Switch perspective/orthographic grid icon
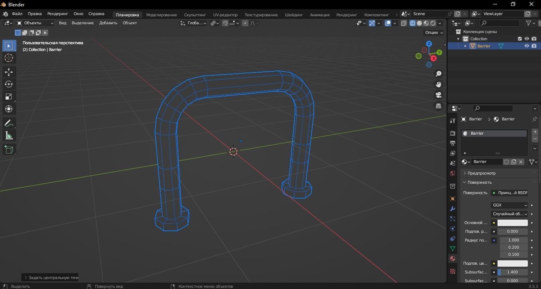Image resolution: width=541 pixels, height=289 pixels. point(439,106)
